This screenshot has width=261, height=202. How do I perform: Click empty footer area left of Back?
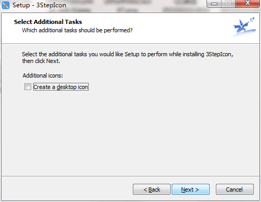point(67,189)
